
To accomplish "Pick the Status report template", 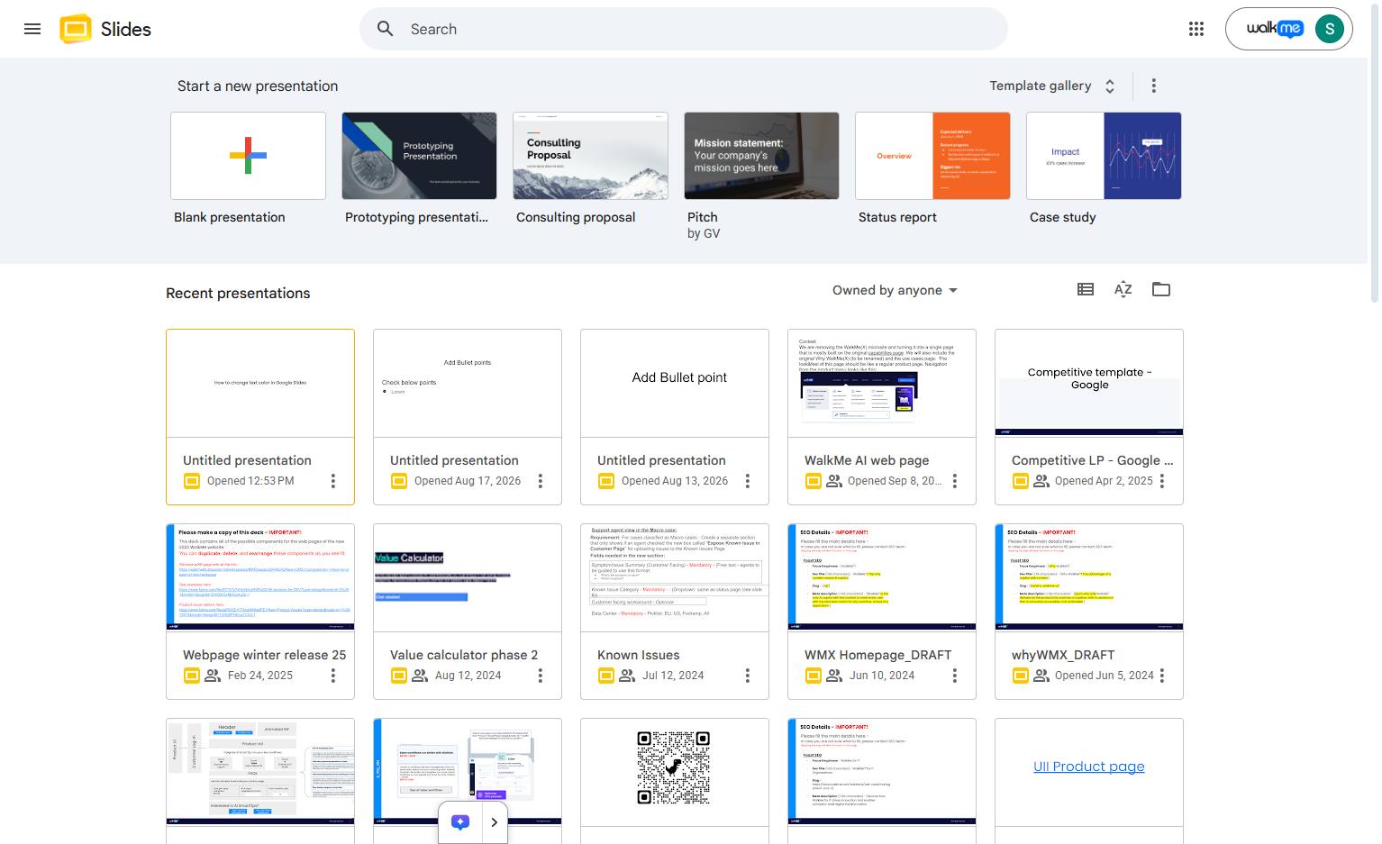I will click(932, 156).
